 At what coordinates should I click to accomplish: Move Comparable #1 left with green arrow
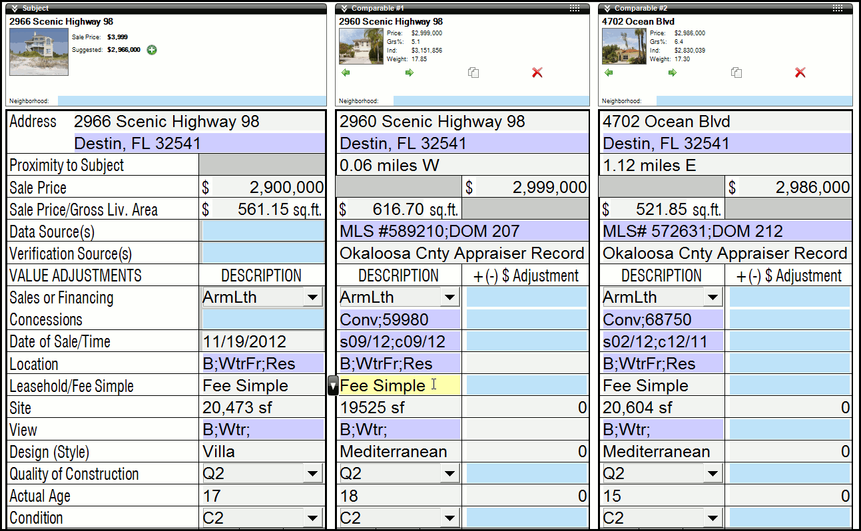(346, 73)
